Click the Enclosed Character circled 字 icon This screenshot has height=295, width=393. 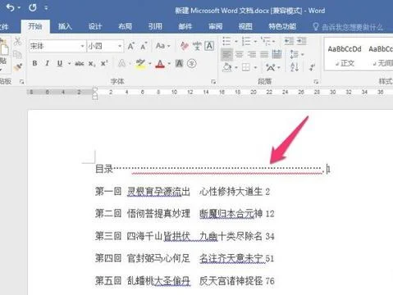(192, 64)
